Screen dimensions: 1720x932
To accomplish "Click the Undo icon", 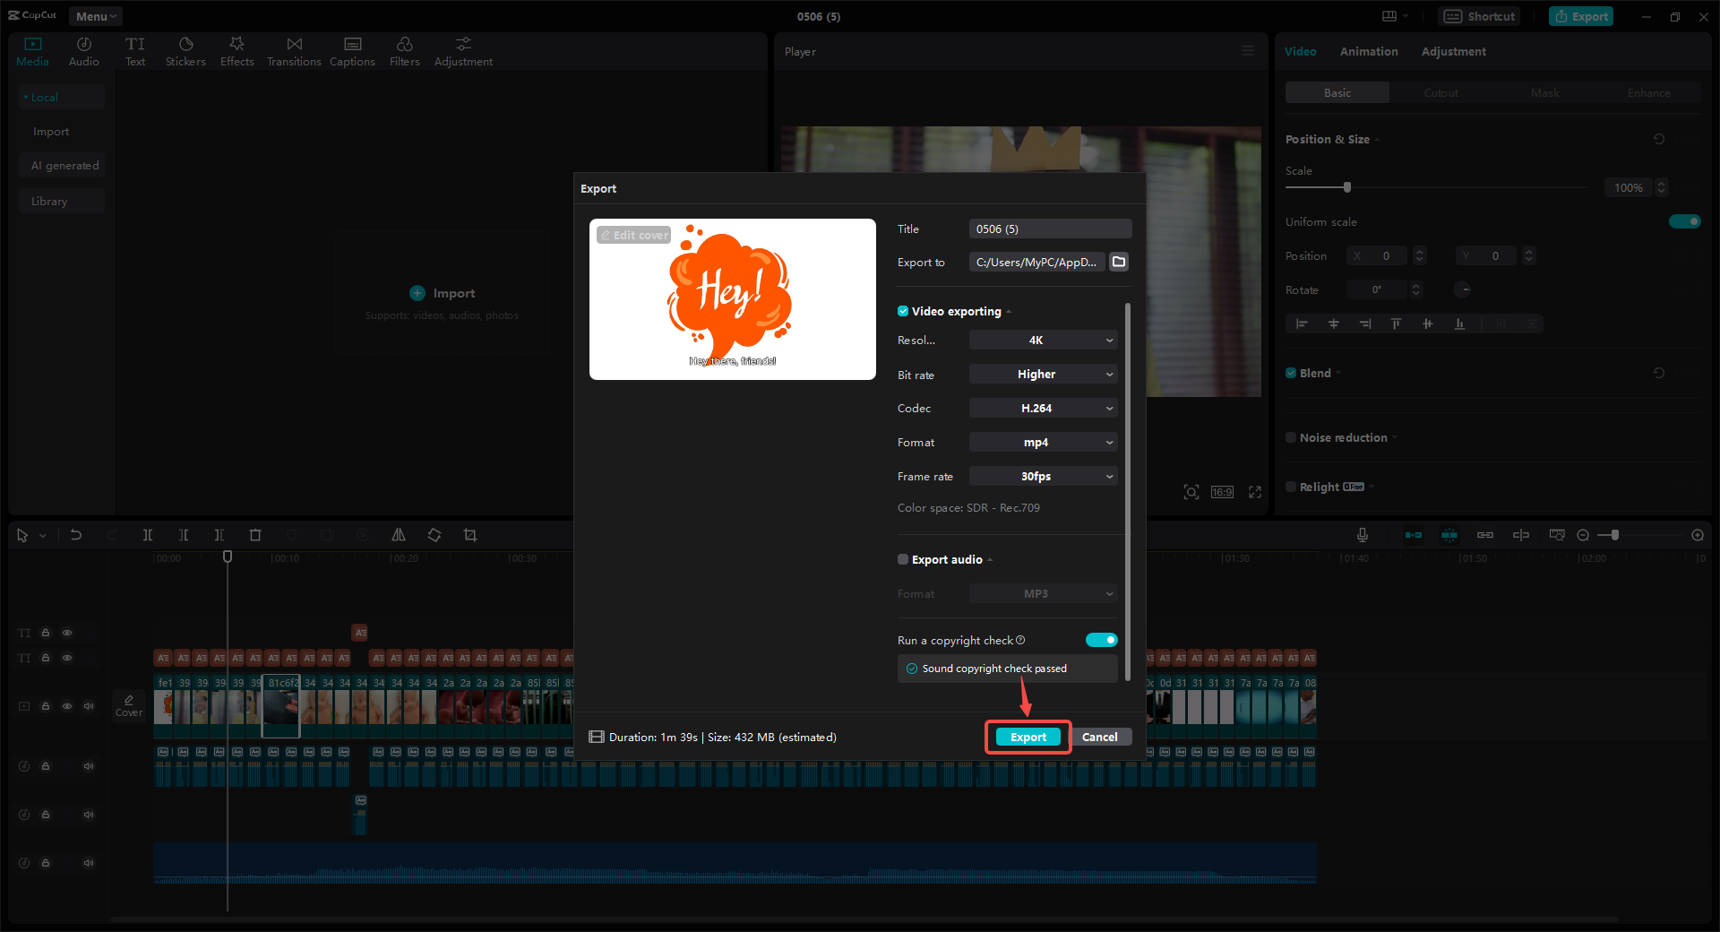I will (x=76, y=534).
